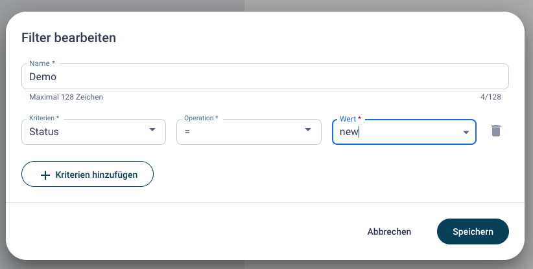Image resolution: width=533 pixels, height=269 pixels.
Task: Open the Kriterien dropdown arrow
Action: tap(152, 130)
